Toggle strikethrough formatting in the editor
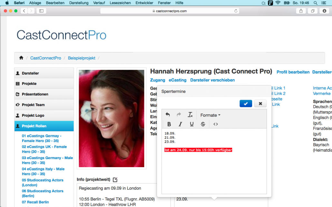This screenshot has width=332, height=207. [203, 124]
